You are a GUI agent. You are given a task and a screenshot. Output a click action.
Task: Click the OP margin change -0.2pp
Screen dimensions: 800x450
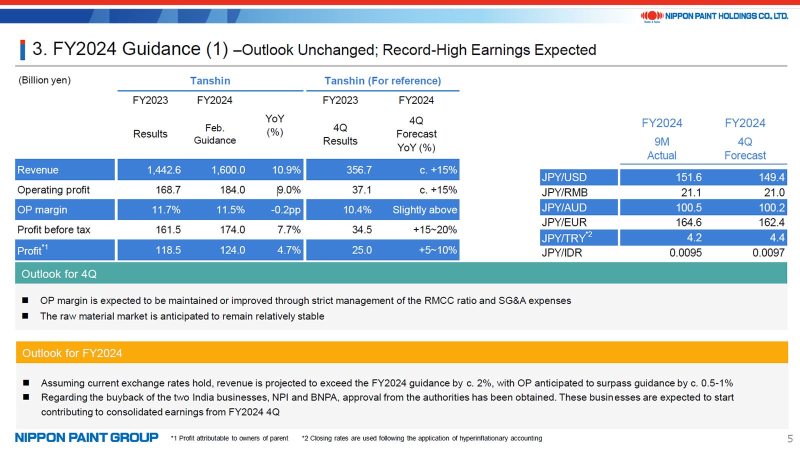point(286,210)
